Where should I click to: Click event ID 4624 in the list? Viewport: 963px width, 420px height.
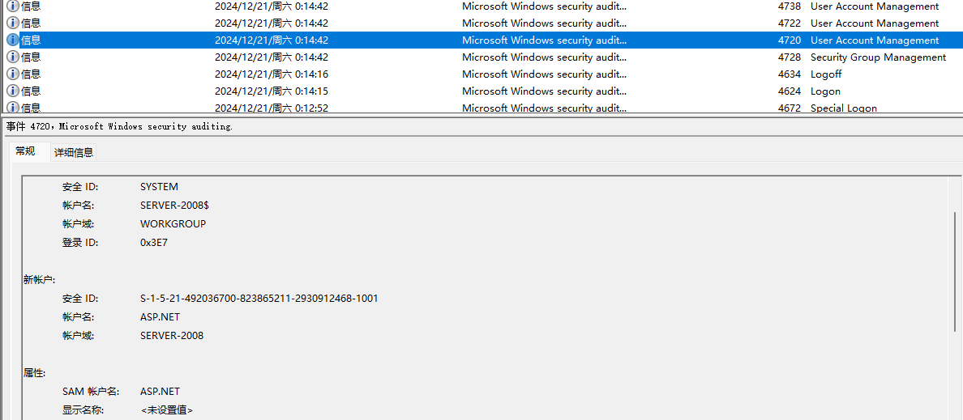tap(789, 91)
